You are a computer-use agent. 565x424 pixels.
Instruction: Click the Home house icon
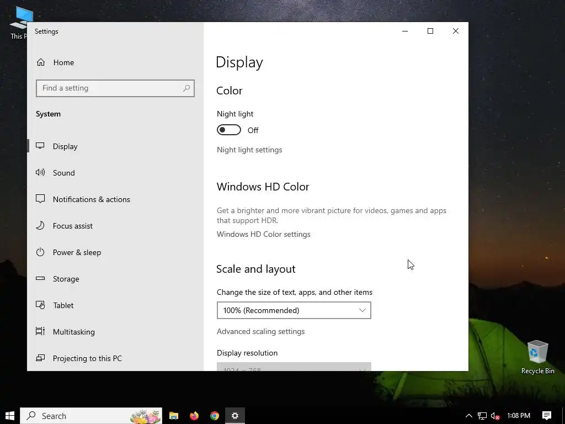pos(41,62)
